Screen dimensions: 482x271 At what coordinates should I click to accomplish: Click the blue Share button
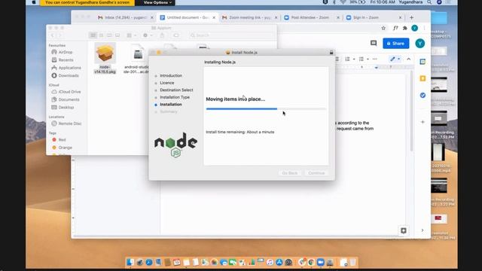point(396,44)
